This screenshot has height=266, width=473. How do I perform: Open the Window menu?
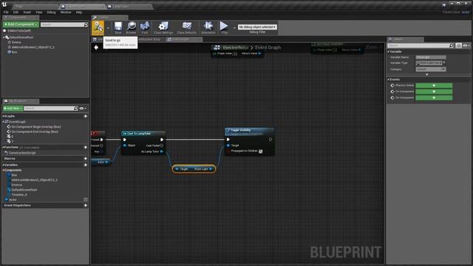click(66, 13)
